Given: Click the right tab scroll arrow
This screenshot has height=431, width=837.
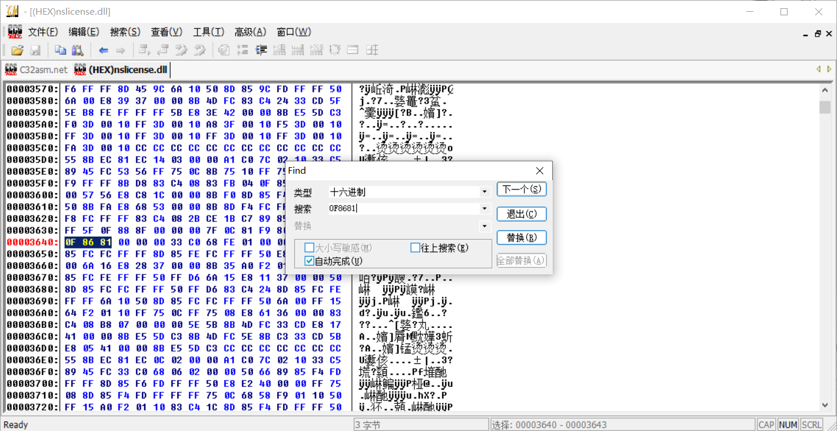Looking at the screenshot, I should pos(829,69).
